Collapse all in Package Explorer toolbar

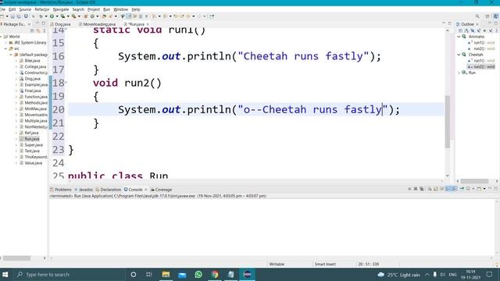(x=32, y=30)
